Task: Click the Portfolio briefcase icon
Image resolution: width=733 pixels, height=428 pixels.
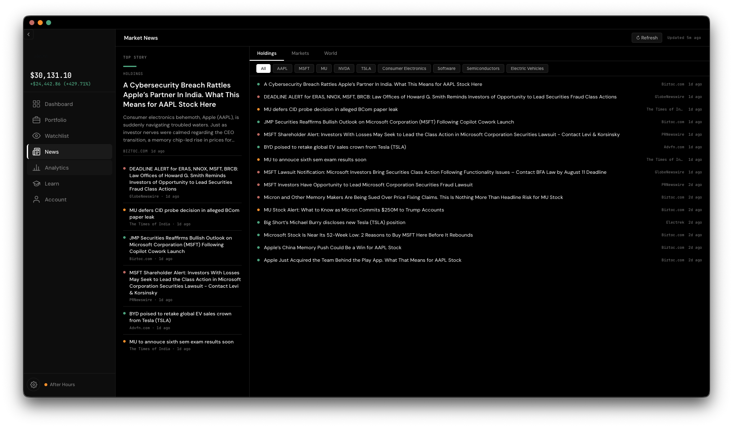Action: click(36, 120)
